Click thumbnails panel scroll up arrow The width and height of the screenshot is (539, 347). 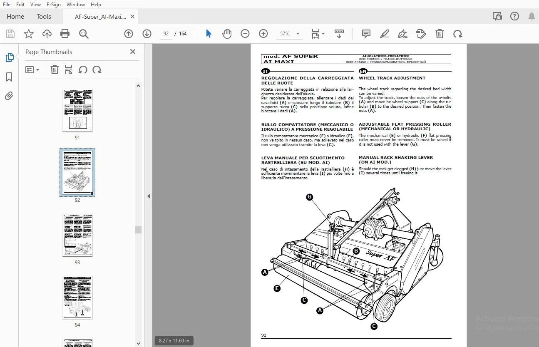139,86
